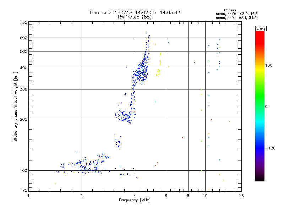Click the 'mean, sd,X: 92.1, 34.2' line

coord(236,18)
